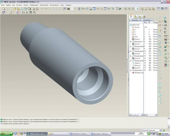Click the datum plane tool icon
Screen dimensions: 170x136
(160, 25)
